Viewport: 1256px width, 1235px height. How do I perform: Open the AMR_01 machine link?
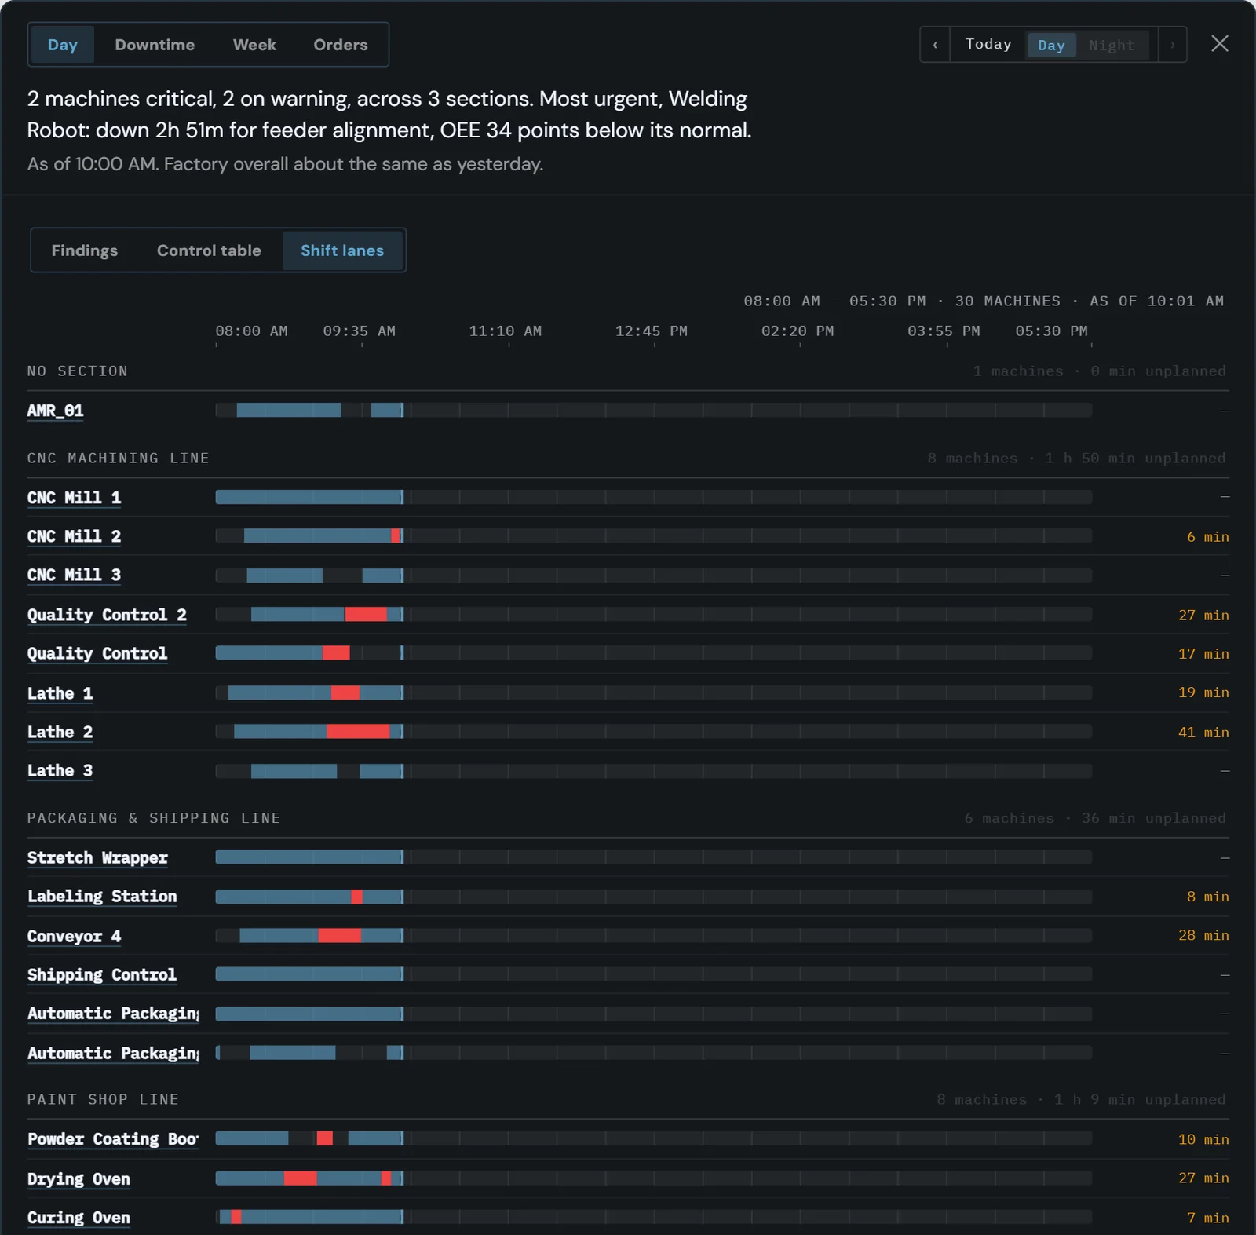coord(55,411)
